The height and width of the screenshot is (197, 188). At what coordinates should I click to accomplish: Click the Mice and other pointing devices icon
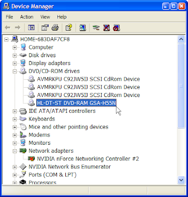[x=23, y=127]
